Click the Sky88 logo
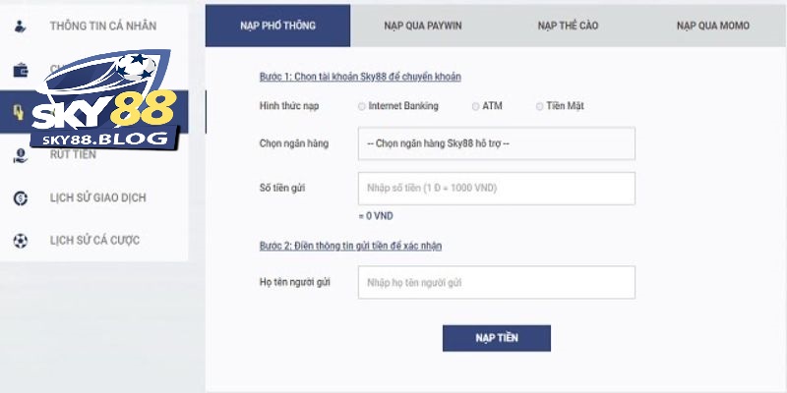Image resolution: width=787 pixels, height=393 pixels. coord(108,108)
